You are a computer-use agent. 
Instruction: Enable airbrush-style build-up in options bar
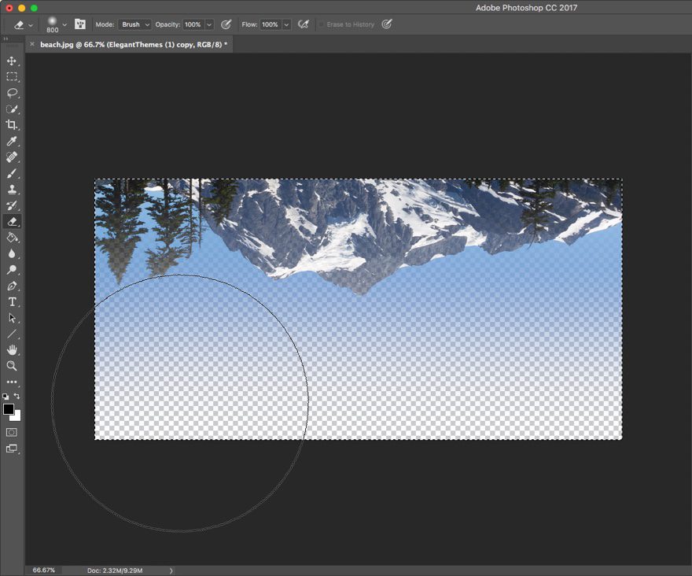coord(303,24)
